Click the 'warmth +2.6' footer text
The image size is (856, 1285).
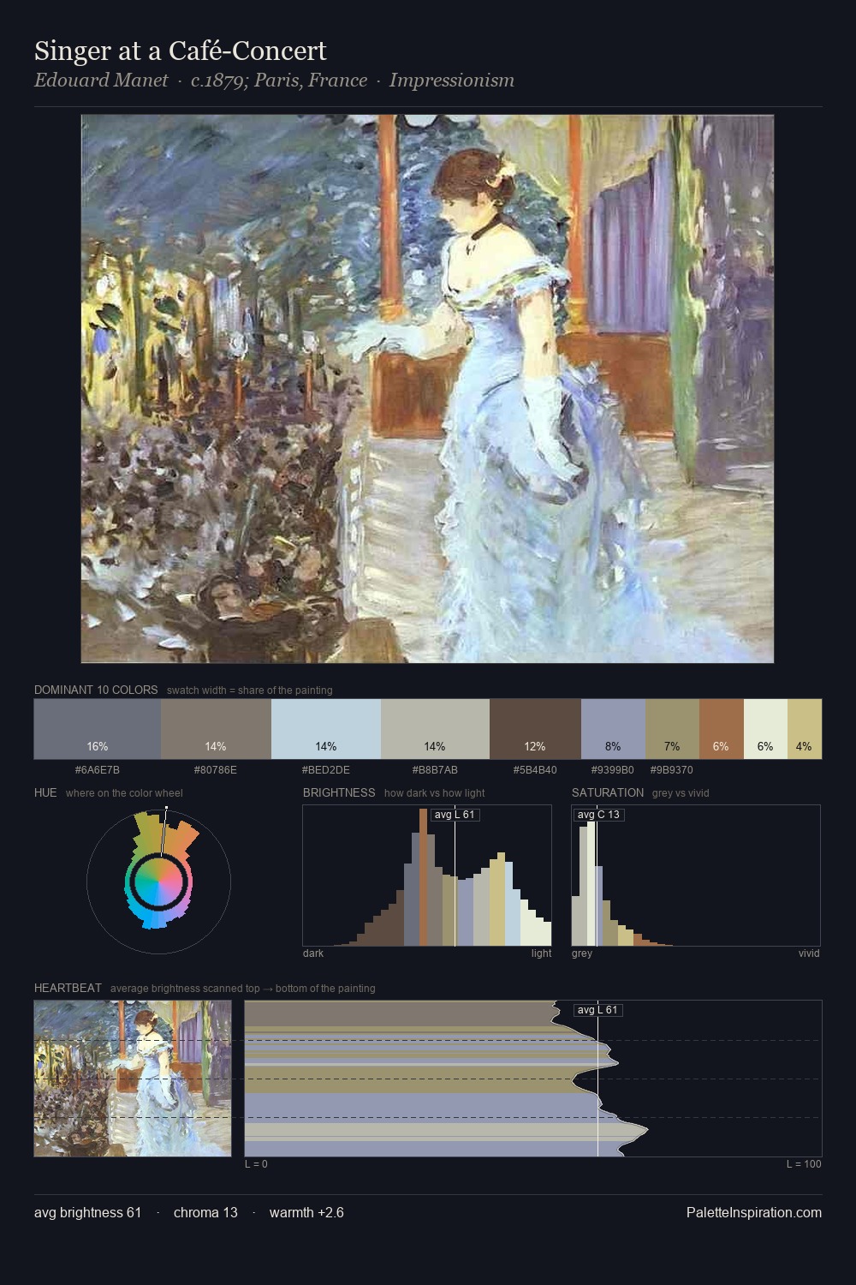[x=306, y=1212]
